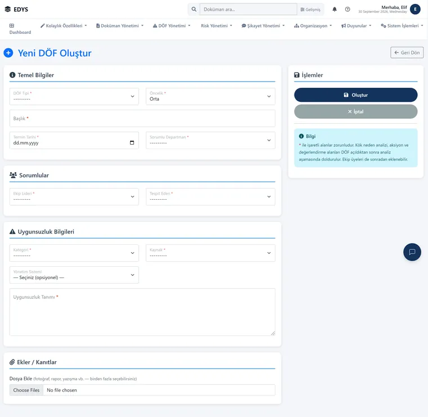
Task: Click the info icon beside Temel Bilgiler
Action: point(12,75)
